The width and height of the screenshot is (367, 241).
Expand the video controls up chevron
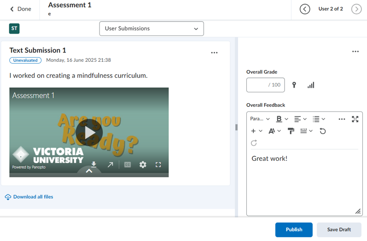click(89, 171)
